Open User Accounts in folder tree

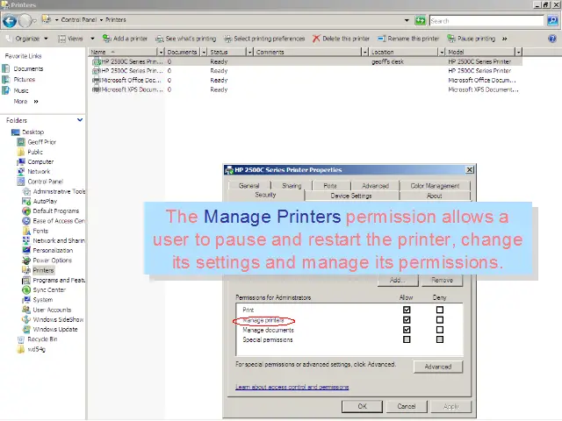(52, 310)
